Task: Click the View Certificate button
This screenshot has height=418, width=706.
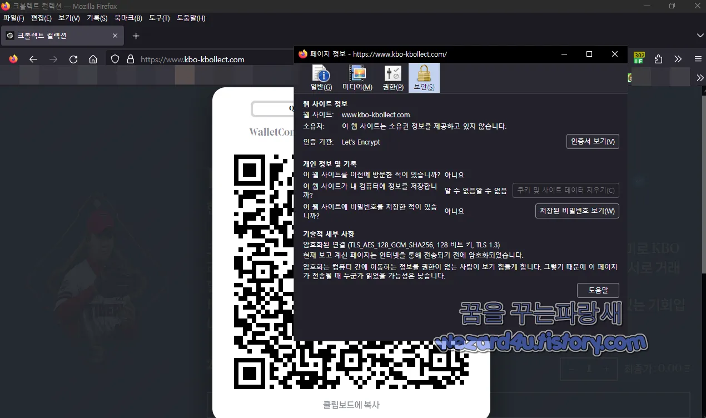Action: pyautogui.click(x=593, y=142)
